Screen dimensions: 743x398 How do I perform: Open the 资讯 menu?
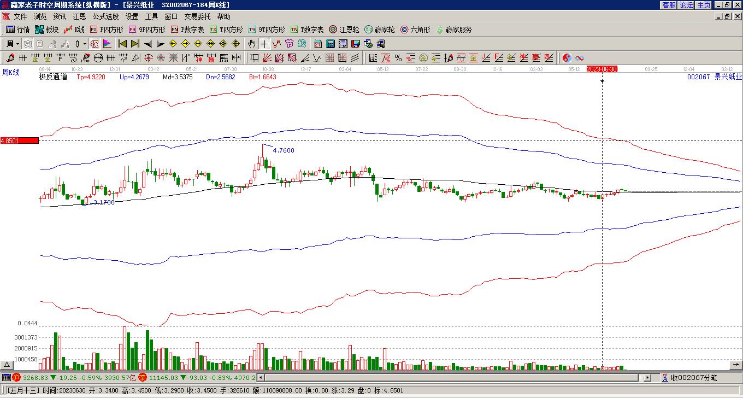(x=60, y=17)
